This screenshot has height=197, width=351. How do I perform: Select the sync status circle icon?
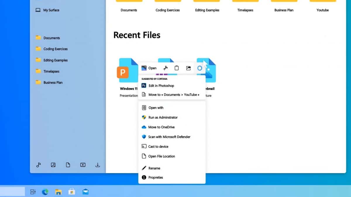[x=200, y=68]
